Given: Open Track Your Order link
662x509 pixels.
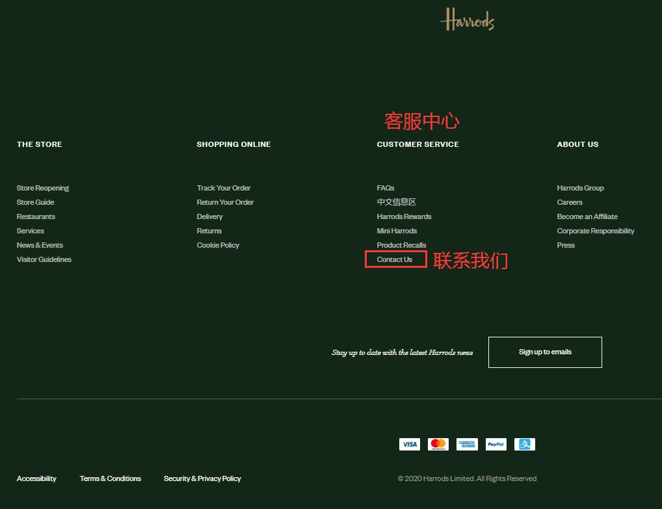Looking at the screenshot, I should point(224,188).
